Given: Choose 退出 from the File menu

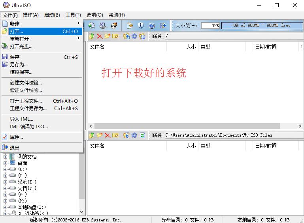Looking at the screenshot, I should point(42,148).
